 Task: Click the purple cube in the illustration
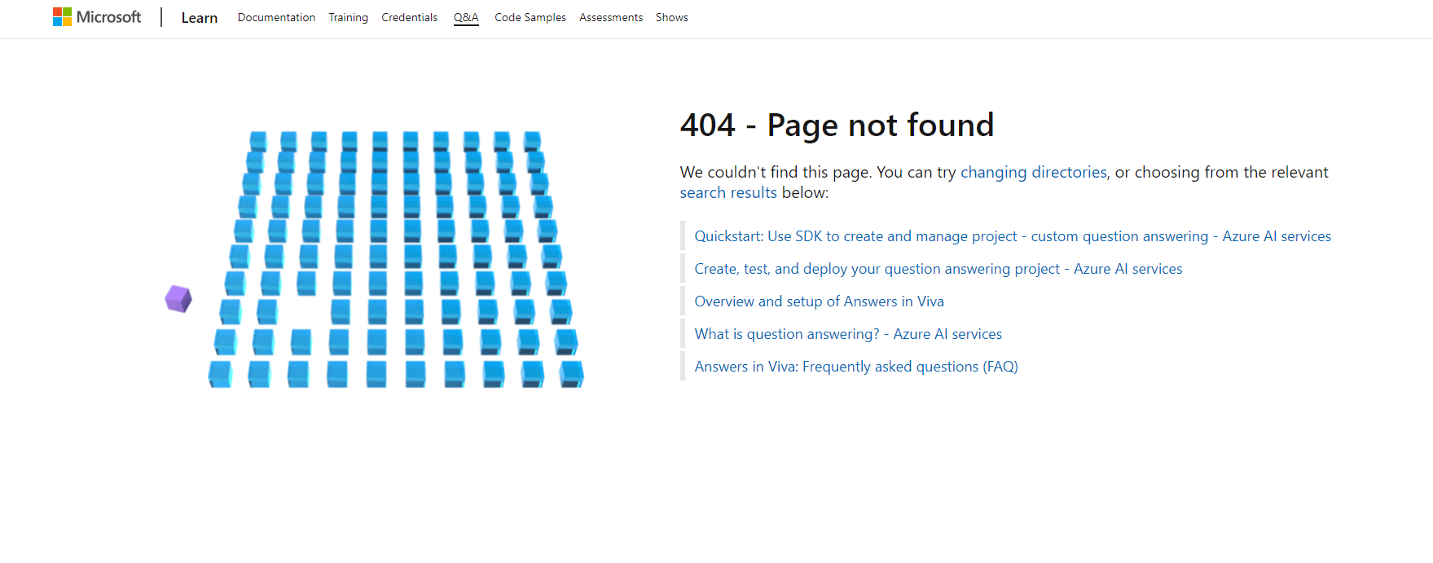click(x=178, y=299)
